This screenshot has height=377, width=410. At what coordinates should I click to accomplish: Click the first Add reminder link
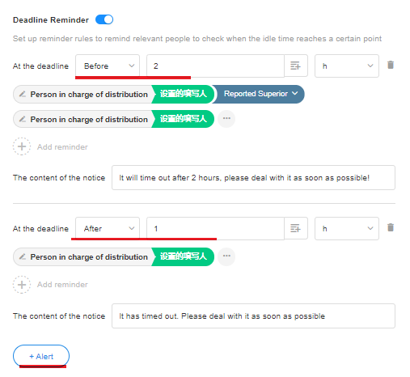pos(62,147)
